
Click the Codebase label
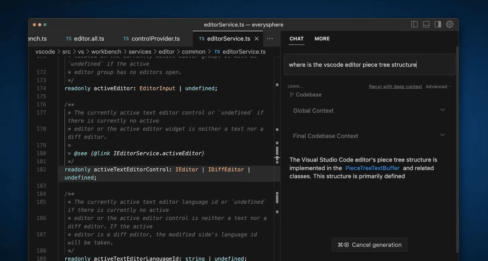[x=309, y=95]
